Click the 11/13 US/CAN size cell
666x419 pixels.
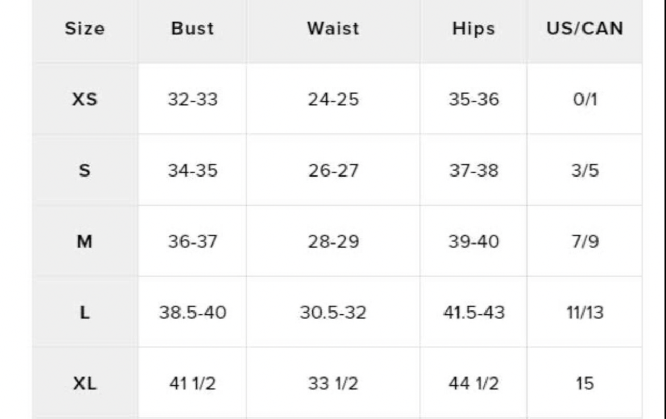pos(585,313)
